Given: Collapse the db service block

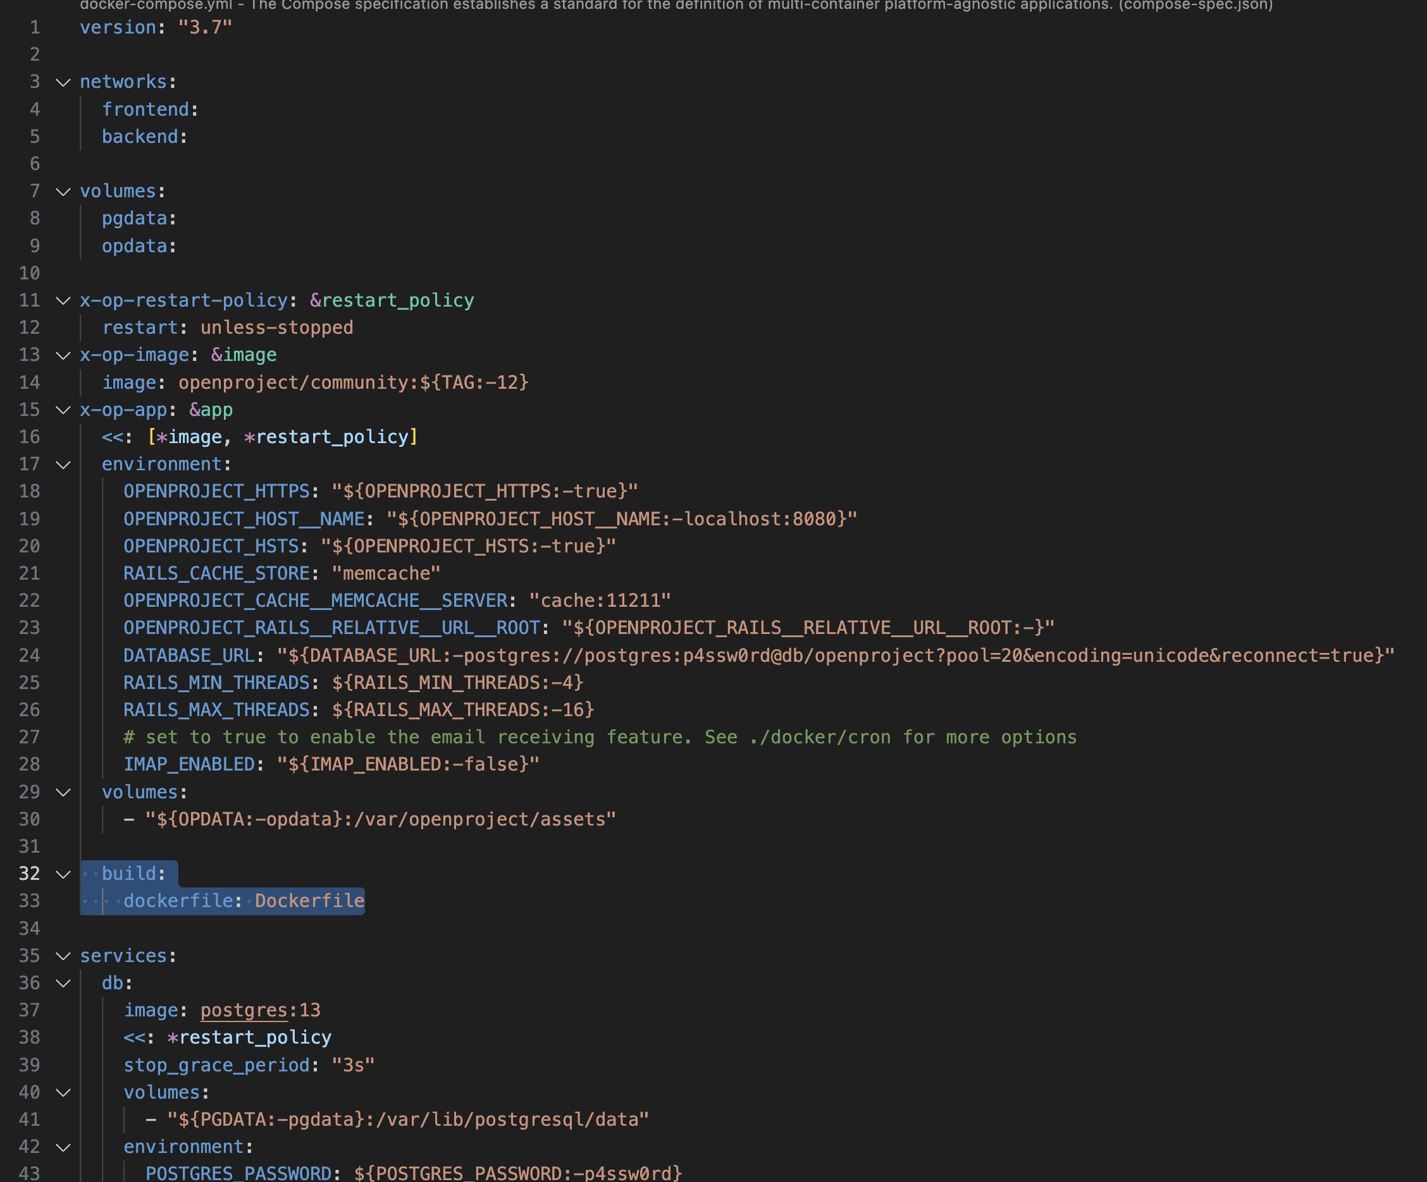Looking at the screenshot, I should click(x=63, y=983).
